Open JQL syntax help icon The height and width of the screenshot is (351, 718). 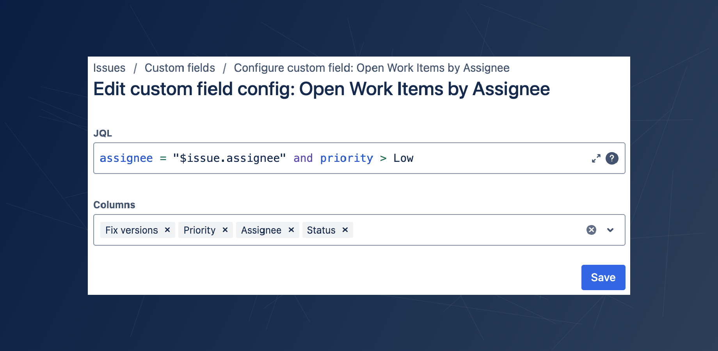pos(612,158)
